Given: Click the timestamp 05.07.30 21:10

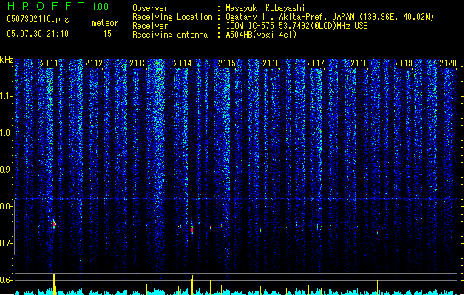Looking at the screenshot, I should click(38, 34).
